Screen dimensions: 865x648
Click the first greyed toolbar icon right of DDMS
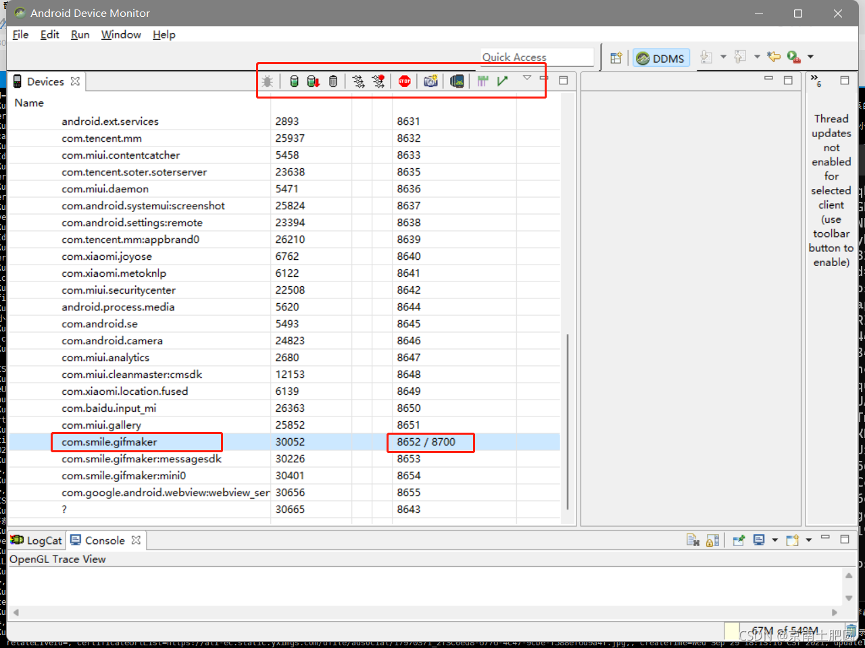[706, 57]
